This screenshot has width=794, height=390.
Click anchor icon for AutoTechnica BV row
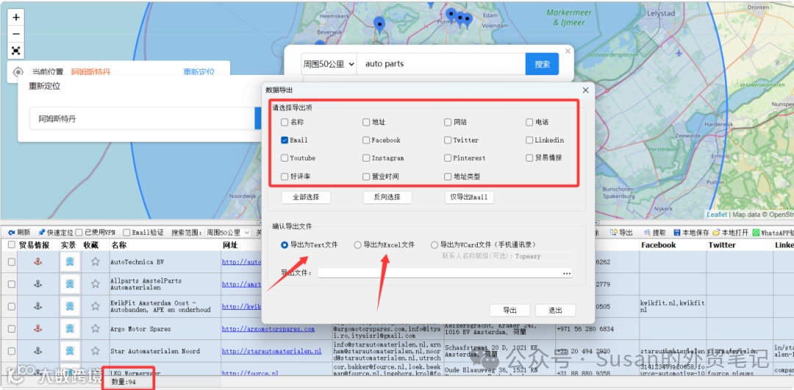click(37, 262)
